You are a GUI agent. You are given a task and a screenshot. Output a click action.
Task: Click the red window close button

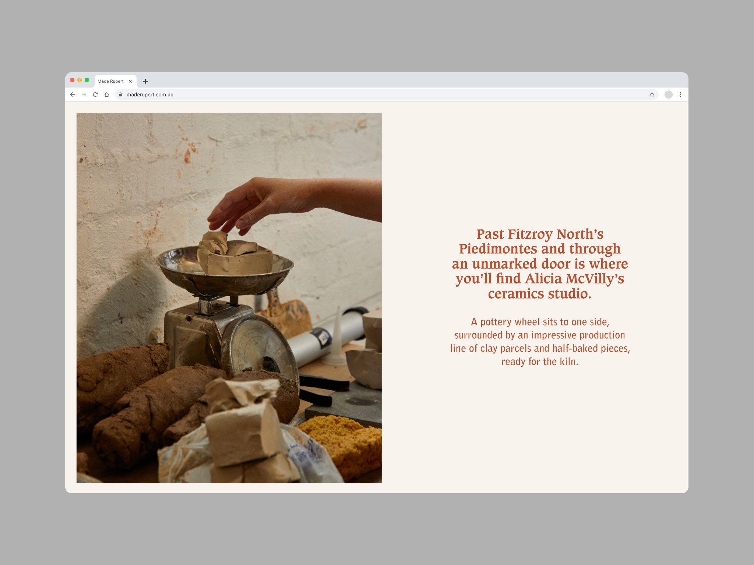(72, 80)
